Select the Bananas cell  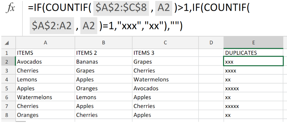coord(104,62)
